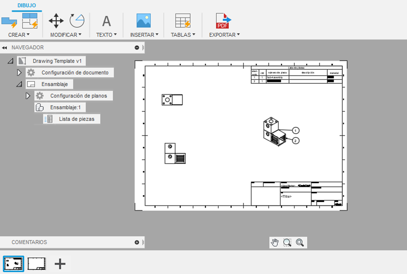Viewport: 407px width, 274px height.
Task: Select balloon number 1 in drawing
Action: (x=295, y=131)
